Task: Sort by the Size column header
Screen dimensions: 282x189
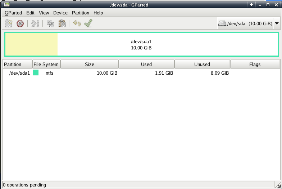Action: pos(90,64)
